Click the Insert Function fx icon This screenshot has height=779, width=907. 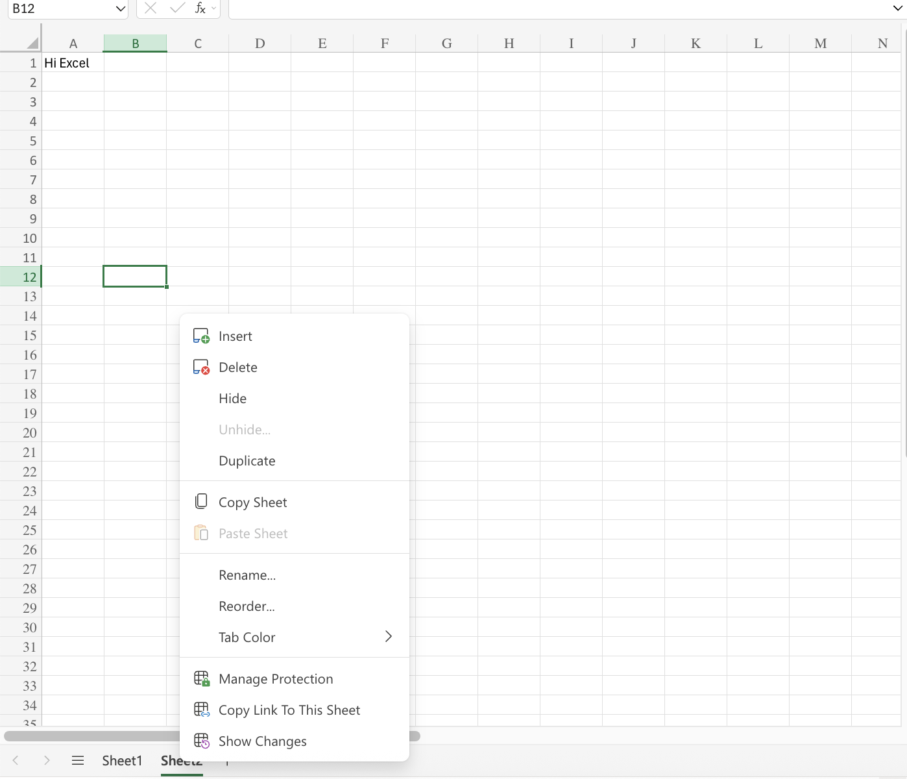[200, 8]
